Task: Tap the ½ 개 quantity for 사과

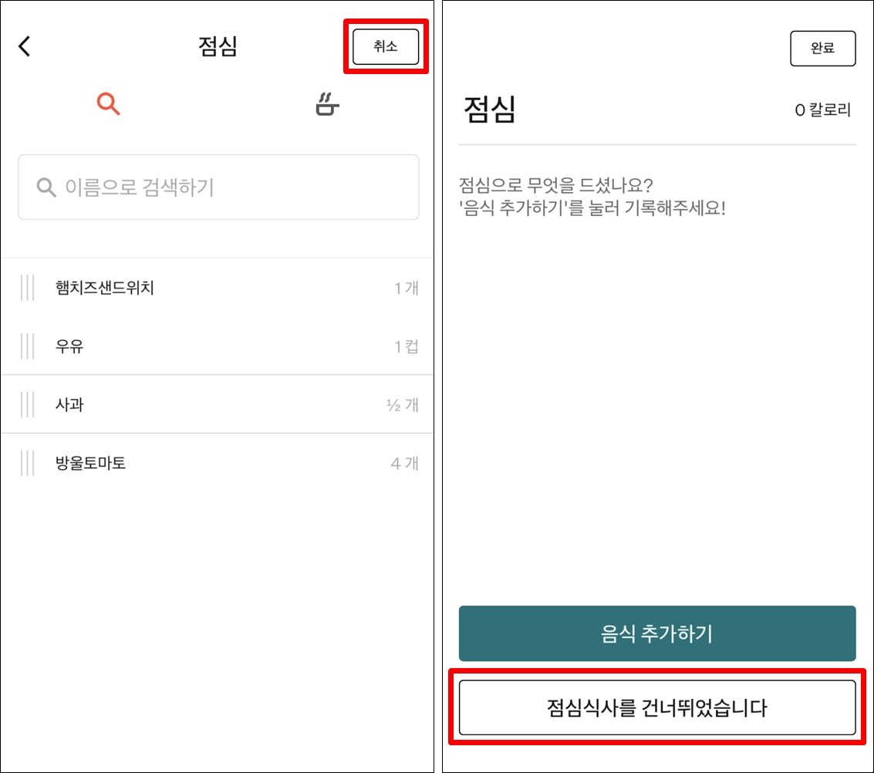Action: [x=402, y=404]
